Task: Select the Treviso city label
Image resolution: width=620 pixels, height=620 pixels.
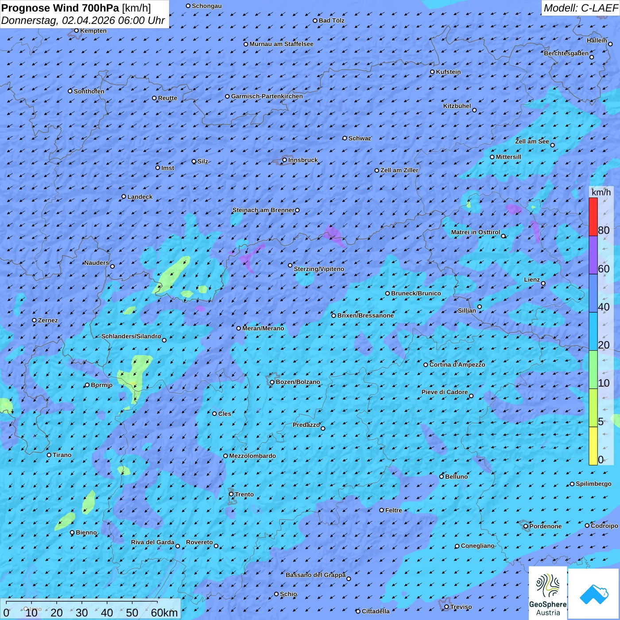Action: 461,607
